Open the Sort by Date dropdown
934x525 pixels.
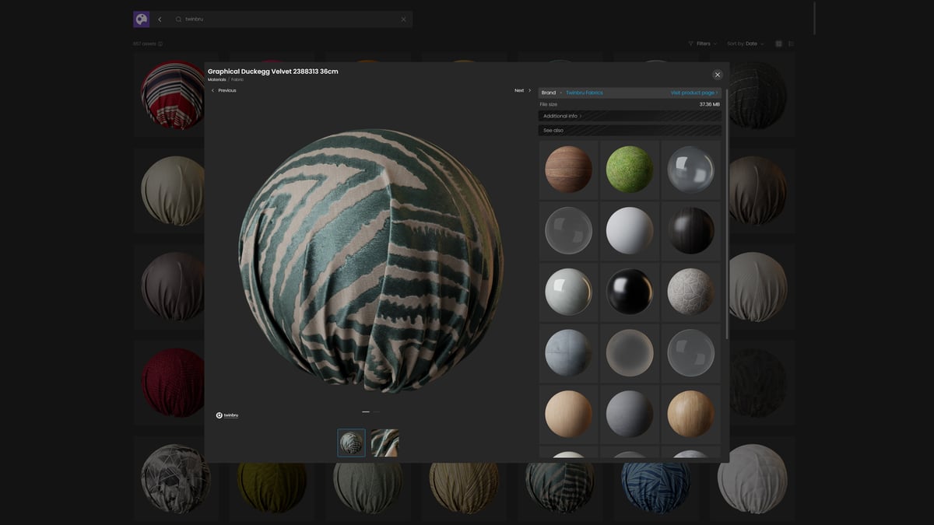[x=743, y=44]
